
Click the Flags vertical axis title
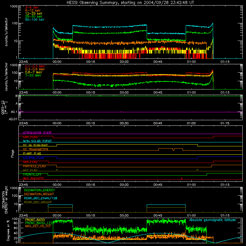tap(13, 153)
